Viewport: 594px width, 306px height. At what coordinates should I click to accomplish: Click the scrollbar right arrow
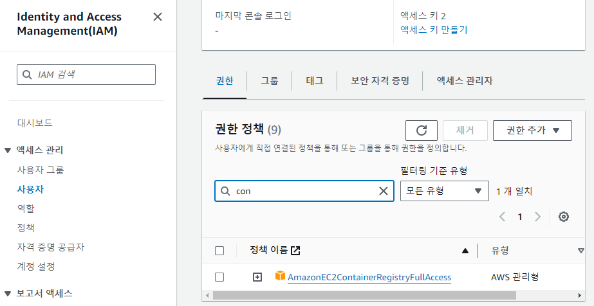pyautogui.click(x=580, y=295)
